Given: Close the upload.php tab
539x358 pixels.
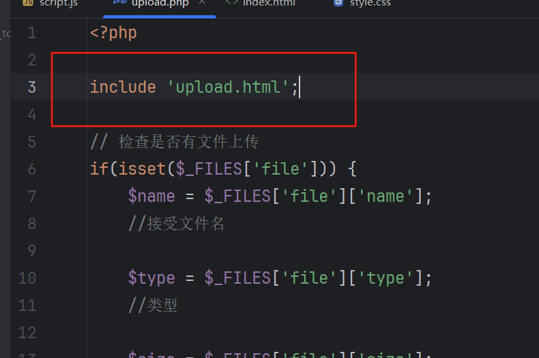Looking at the screenshot, I should [x=202, y=3].
